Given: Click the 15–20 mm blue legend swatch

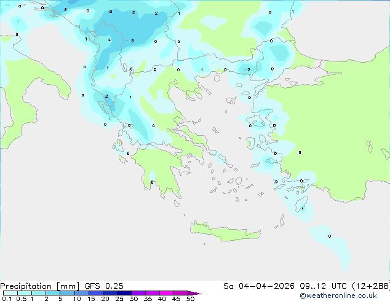Looking at the screenshot, I should tap(95, 293).
